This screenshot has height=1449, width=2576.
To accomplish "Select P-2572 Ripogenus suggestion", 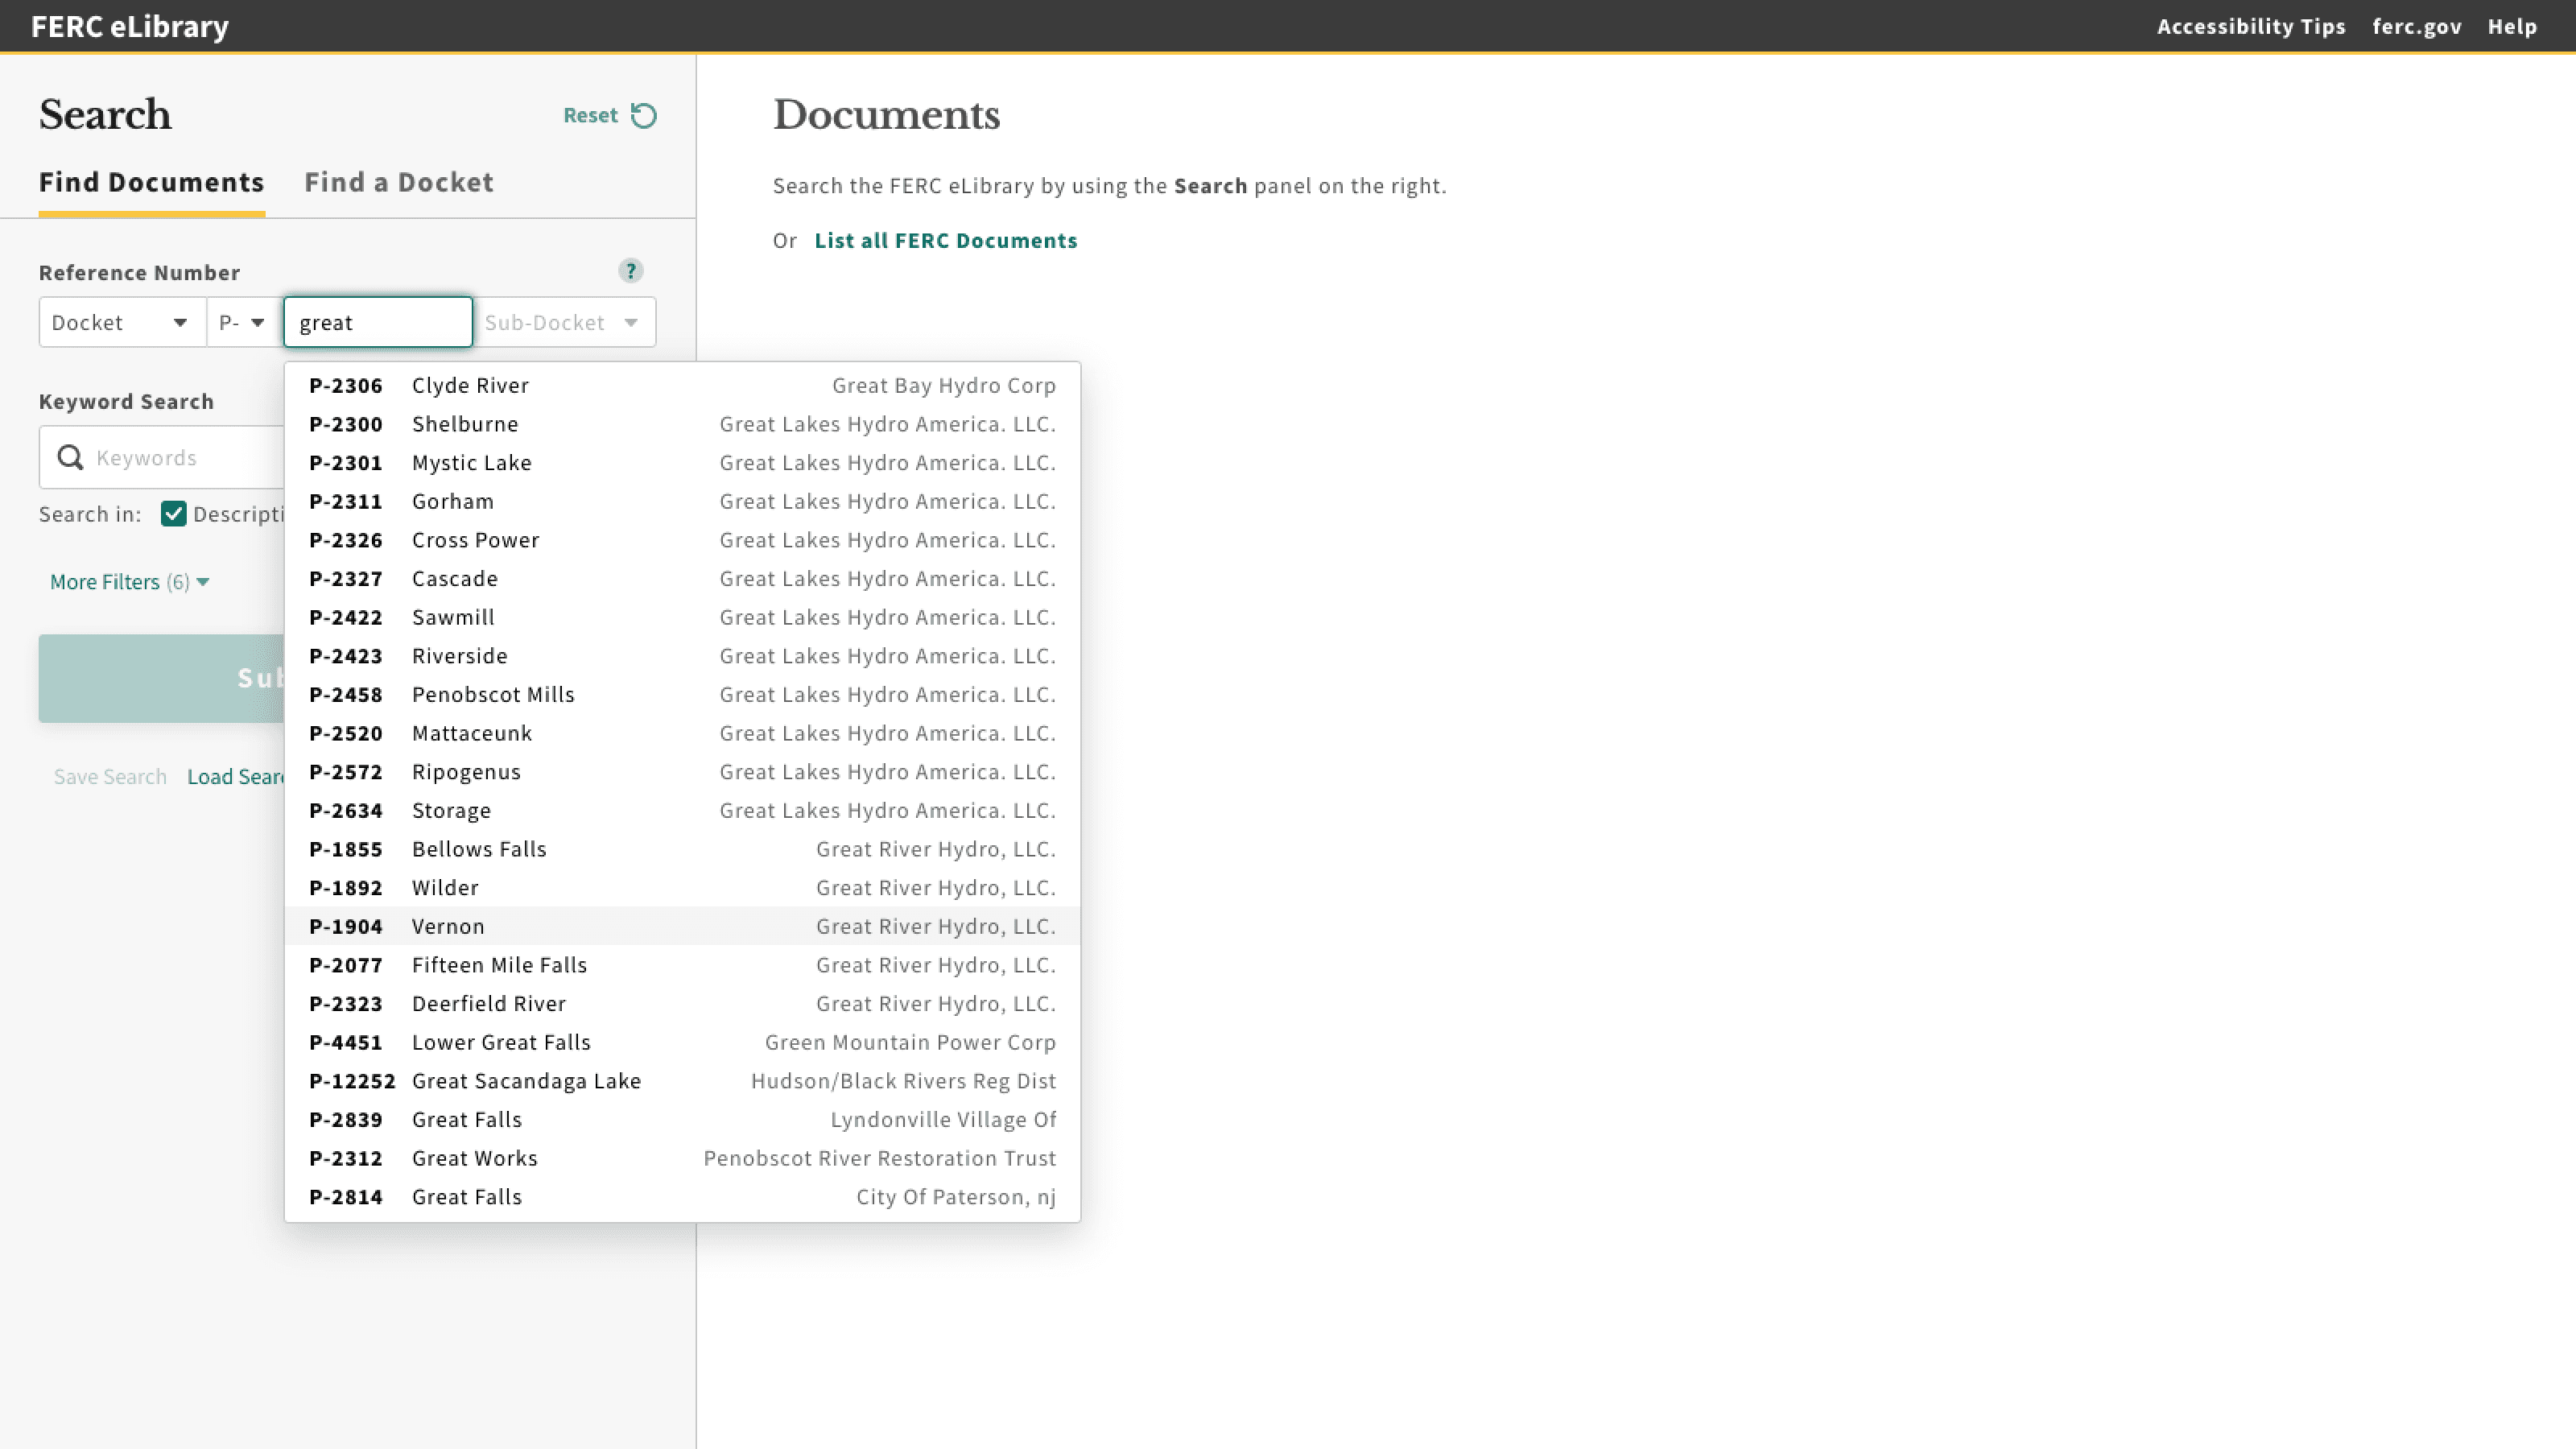I will coord(682,772).
